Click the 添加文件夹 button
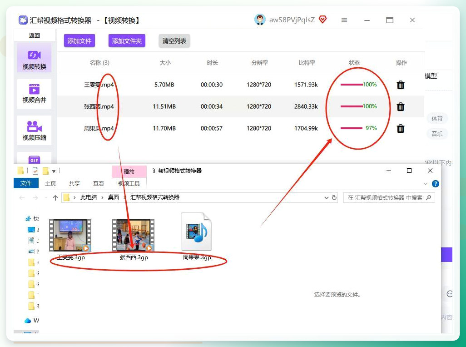 pos(127,41)
